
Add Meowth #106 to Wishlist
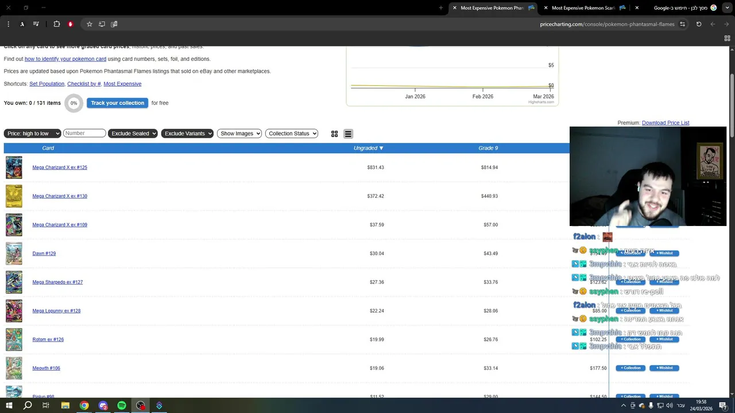click(664, 368)
